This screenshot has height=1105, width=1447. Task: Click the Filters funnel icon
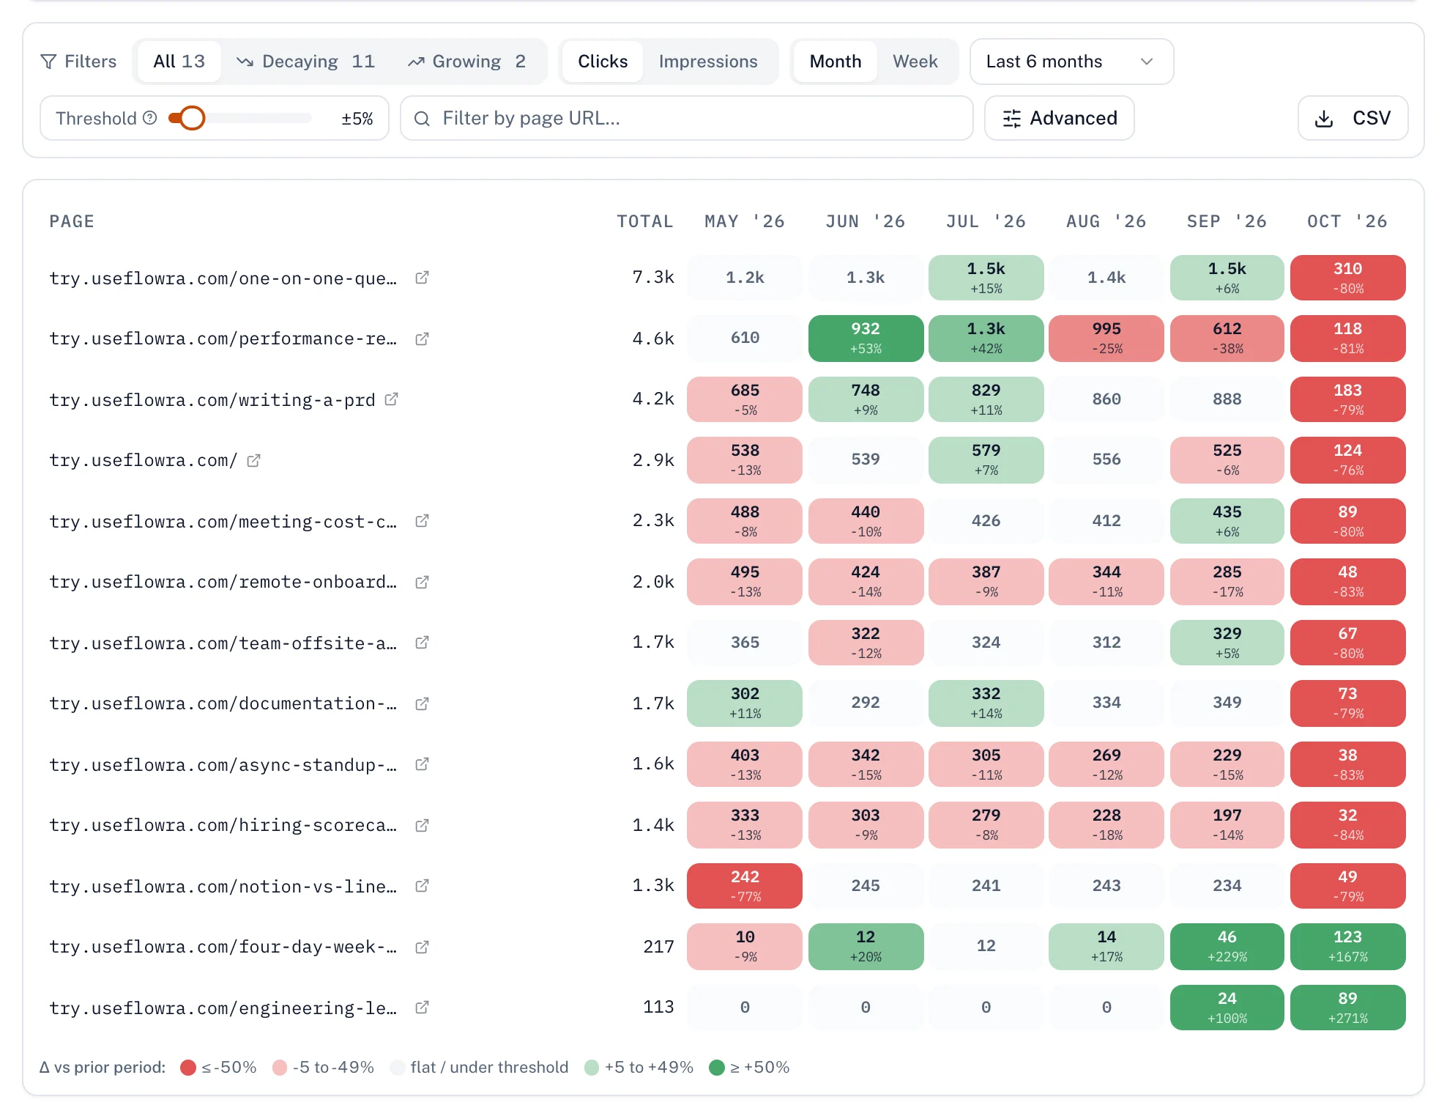(x=48, y=62)
